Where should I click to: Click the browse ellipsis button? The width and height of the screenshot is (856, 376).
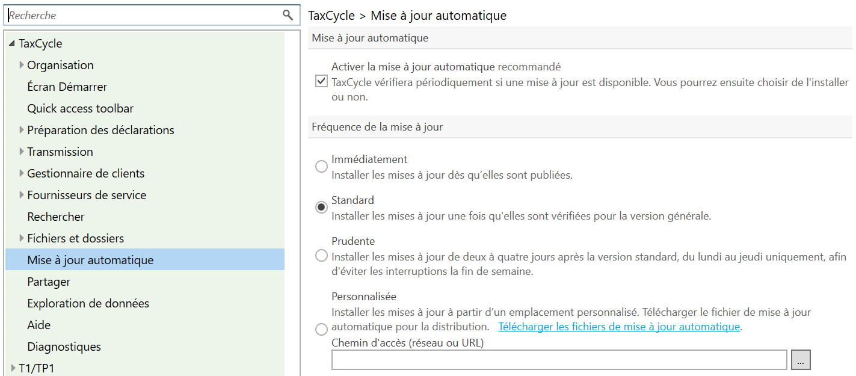801,360
